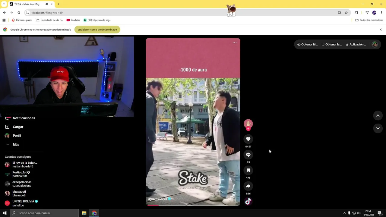Open the volume tray icon
Screen dimensions: 386x217
tap(359, 213)
